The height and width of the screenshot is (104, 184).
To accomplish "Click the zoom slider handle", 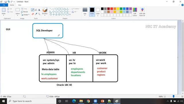I will 173,96.
